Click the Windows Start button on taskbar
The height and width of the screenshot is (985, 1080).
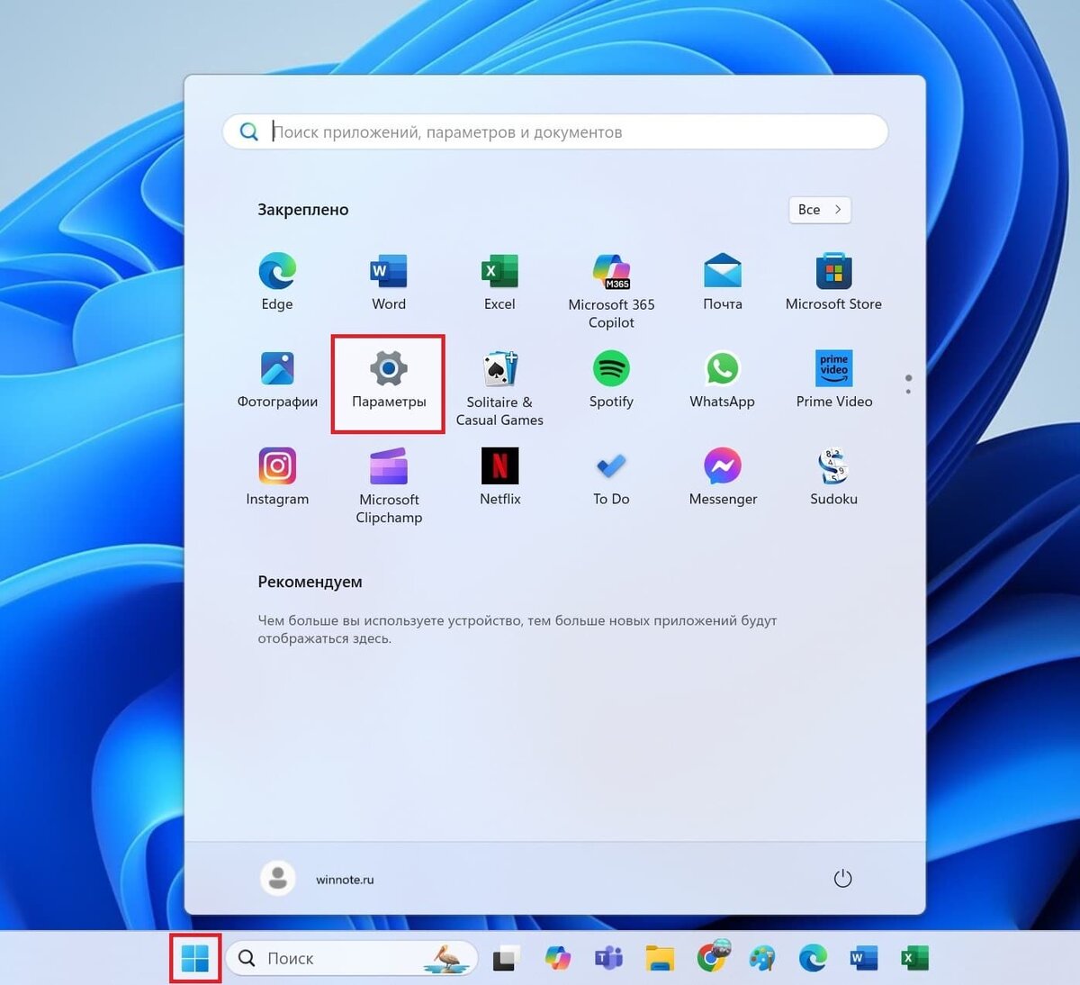pyautogui.click(x=195, y=958)
